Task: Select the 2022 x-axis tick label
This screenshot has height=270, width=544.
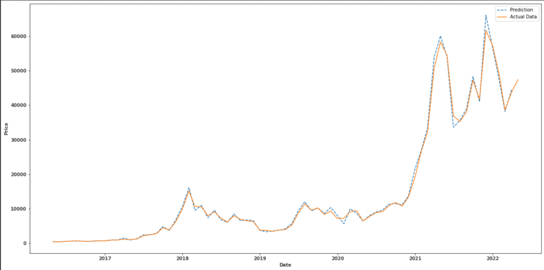Action: click(493, 258)
